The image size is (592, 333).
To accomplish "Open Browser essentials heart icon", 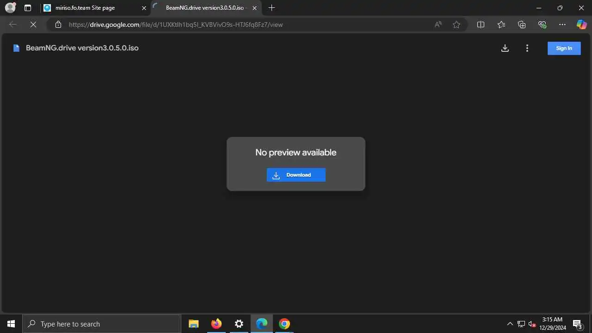I will pos(542,25).
